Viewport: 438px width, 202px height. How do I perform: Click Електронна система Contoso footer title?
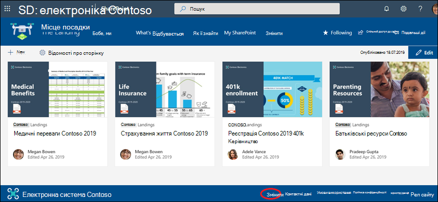[x=67, y=194]
